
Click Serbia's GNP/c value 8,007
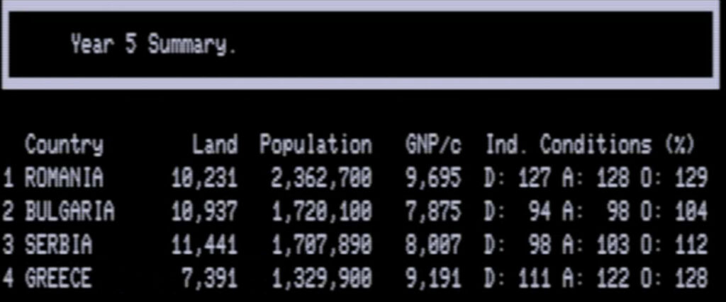point(433,245)
